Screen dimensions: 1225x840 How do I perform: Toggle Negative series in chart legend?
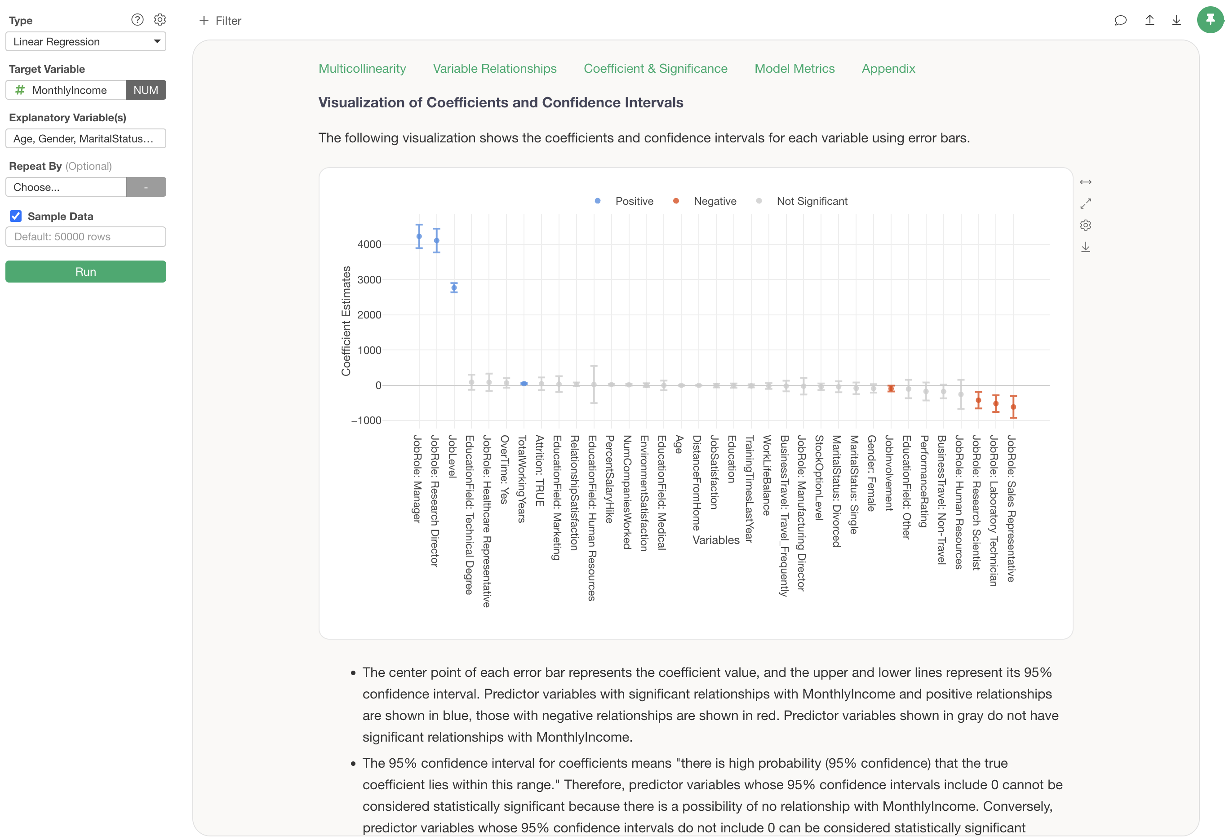[704, 201]
